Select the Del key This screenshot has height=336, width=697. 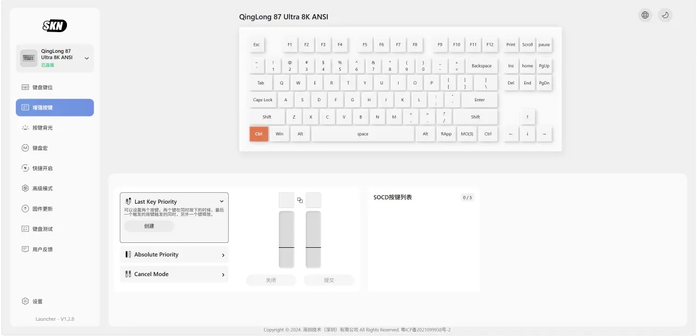(x=511, y=83)
